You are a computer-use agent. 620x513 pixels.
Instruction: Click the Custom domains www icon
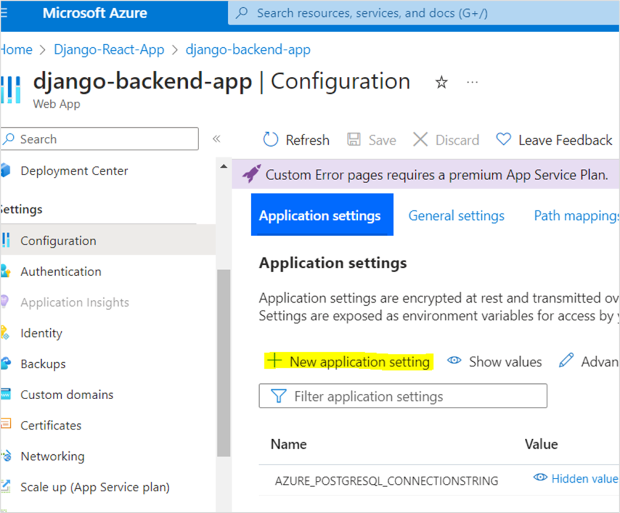(5, 394)
